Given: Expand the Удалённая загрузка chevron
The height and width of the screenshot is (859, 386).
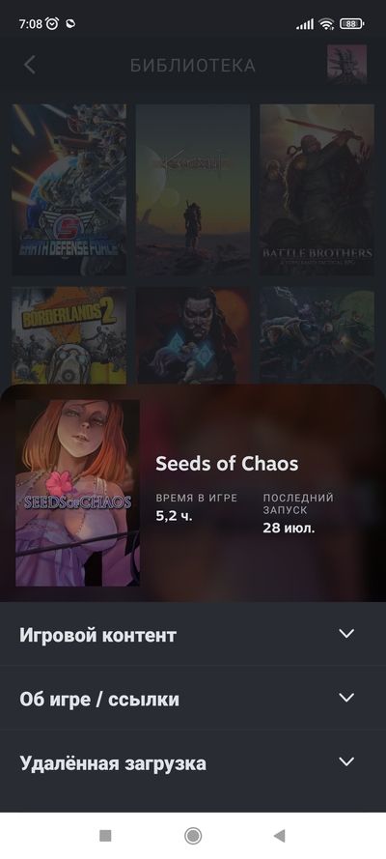Looking at the screenshot, I should coord(346,762).
